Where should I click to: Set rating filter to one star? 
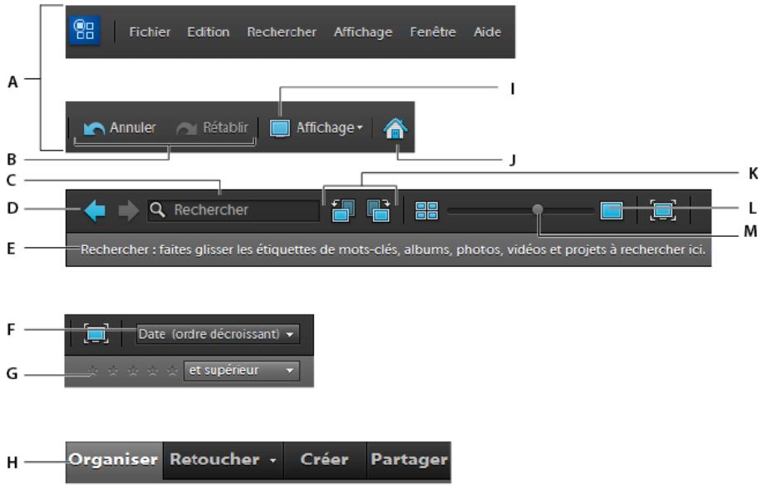tap(93, 371)
